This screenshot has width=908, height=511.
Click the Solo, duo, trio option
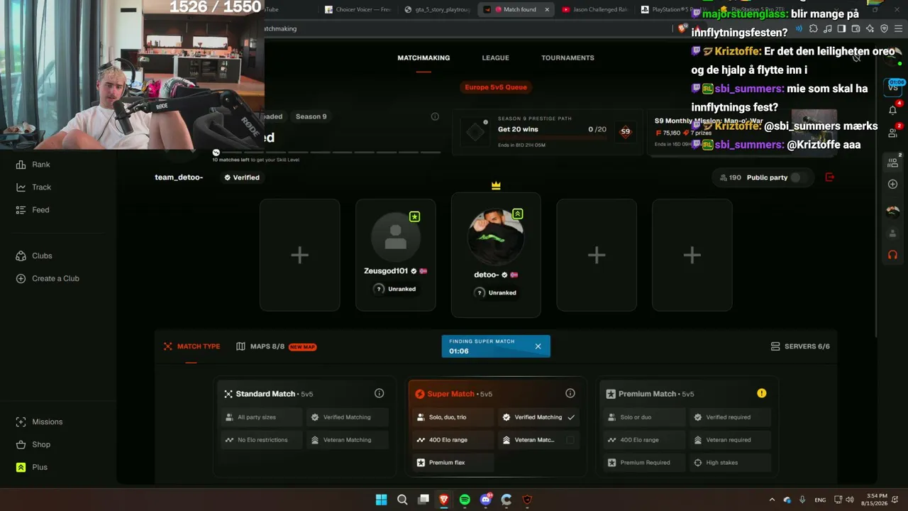coord(453,417)
